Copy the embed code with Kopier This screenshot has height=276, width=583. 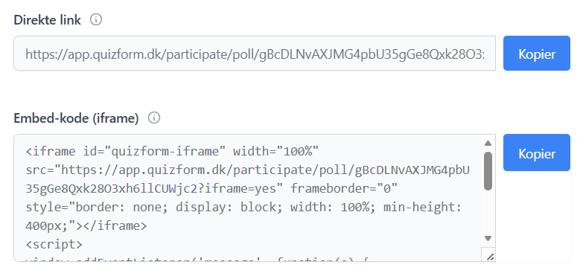pyautogui.click(x=537, y=153)
